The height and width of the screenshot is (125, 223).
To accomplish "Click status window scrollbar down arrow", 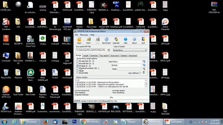I will [x=146, y=86].
